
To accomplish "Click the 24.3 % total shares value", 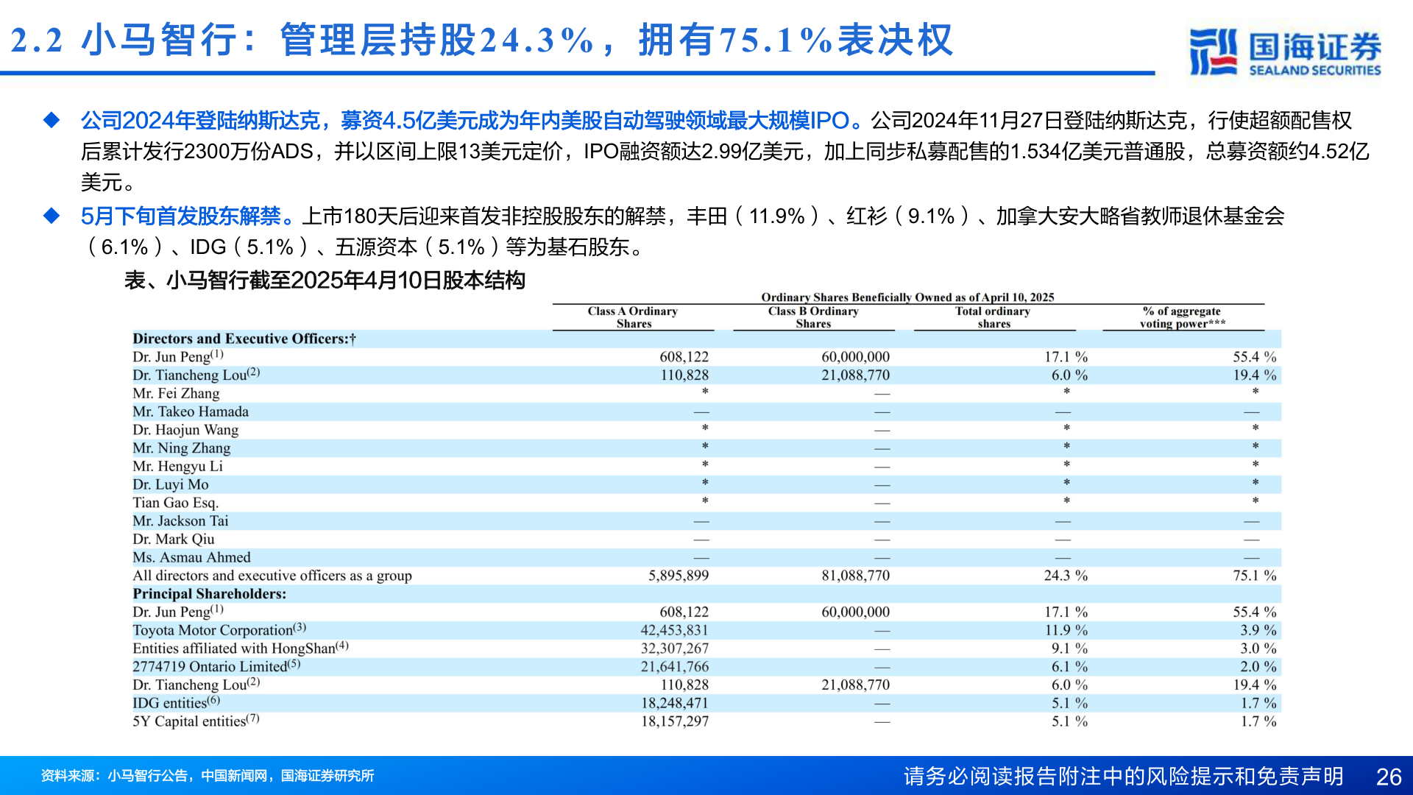I will coord(1065,576).
